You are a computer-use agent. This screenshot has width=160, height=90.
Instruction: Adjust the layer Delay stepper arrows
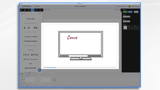click(132, 28)
